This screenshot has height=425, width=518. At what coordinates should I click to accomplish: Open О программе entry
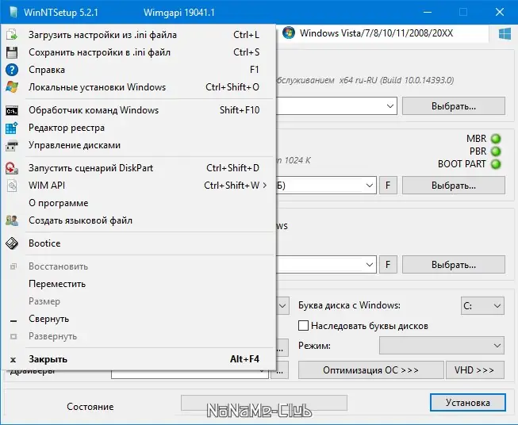[138, 203]
